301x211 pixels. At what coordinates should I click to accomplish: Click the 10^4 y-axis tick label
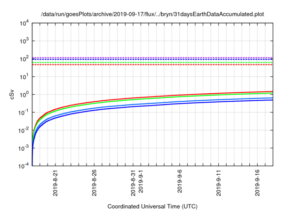click(23, 23)
